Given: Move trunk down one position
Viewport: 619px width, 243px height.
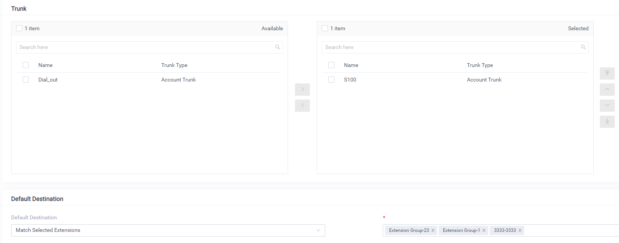Looking at the screenshot, I should [x=607, y=106].
